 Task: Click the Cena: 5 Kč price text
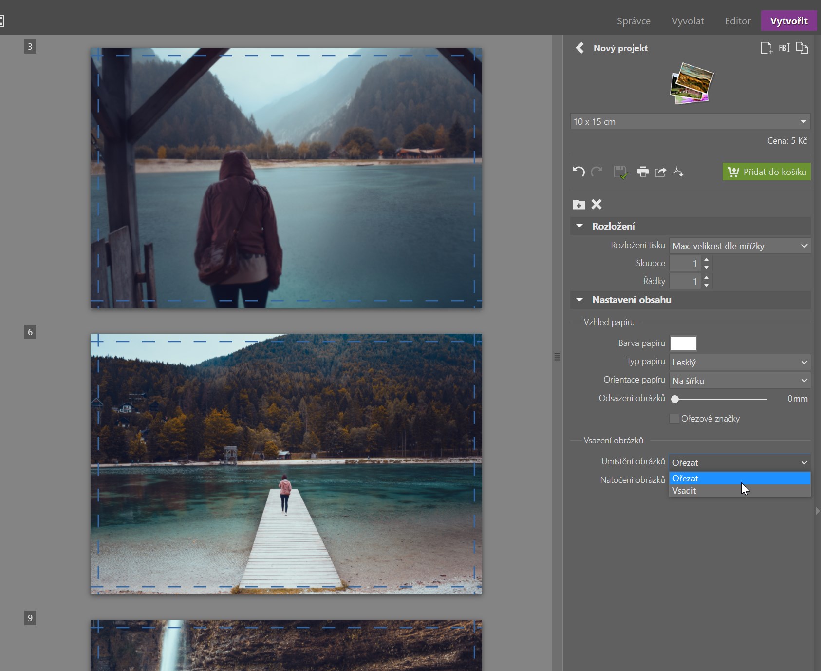[787, 141]
